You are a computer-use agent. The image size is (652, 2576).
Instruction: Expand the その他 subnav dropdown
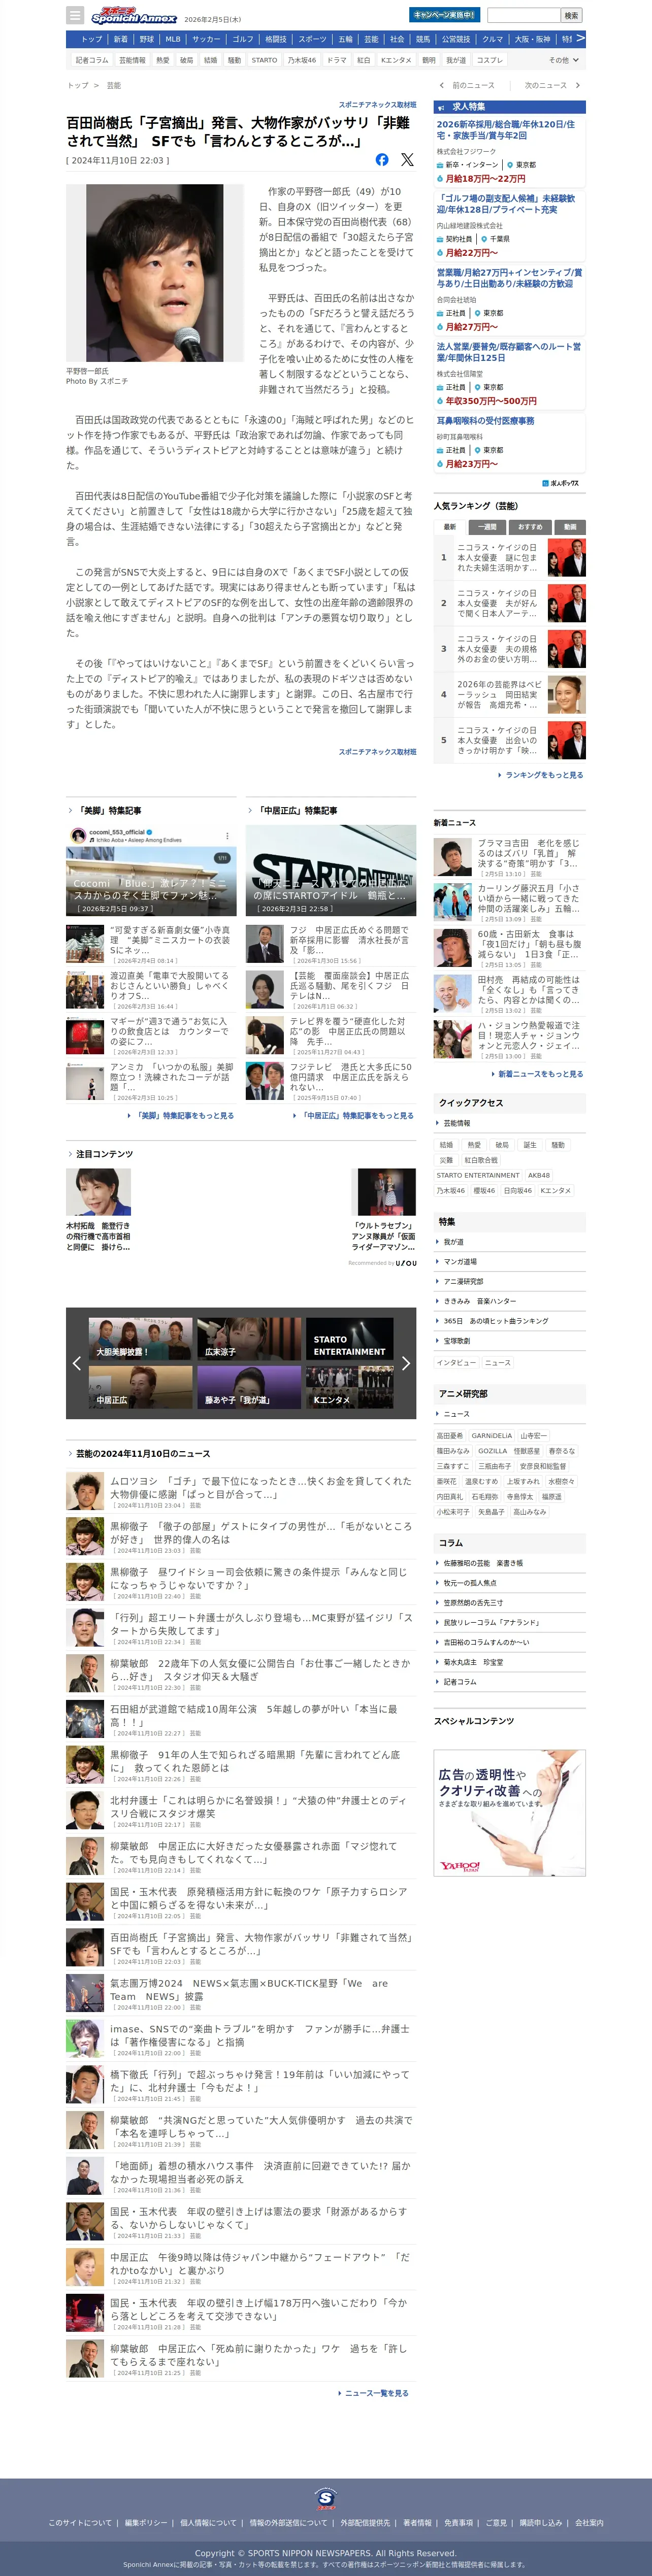[563, 60]
